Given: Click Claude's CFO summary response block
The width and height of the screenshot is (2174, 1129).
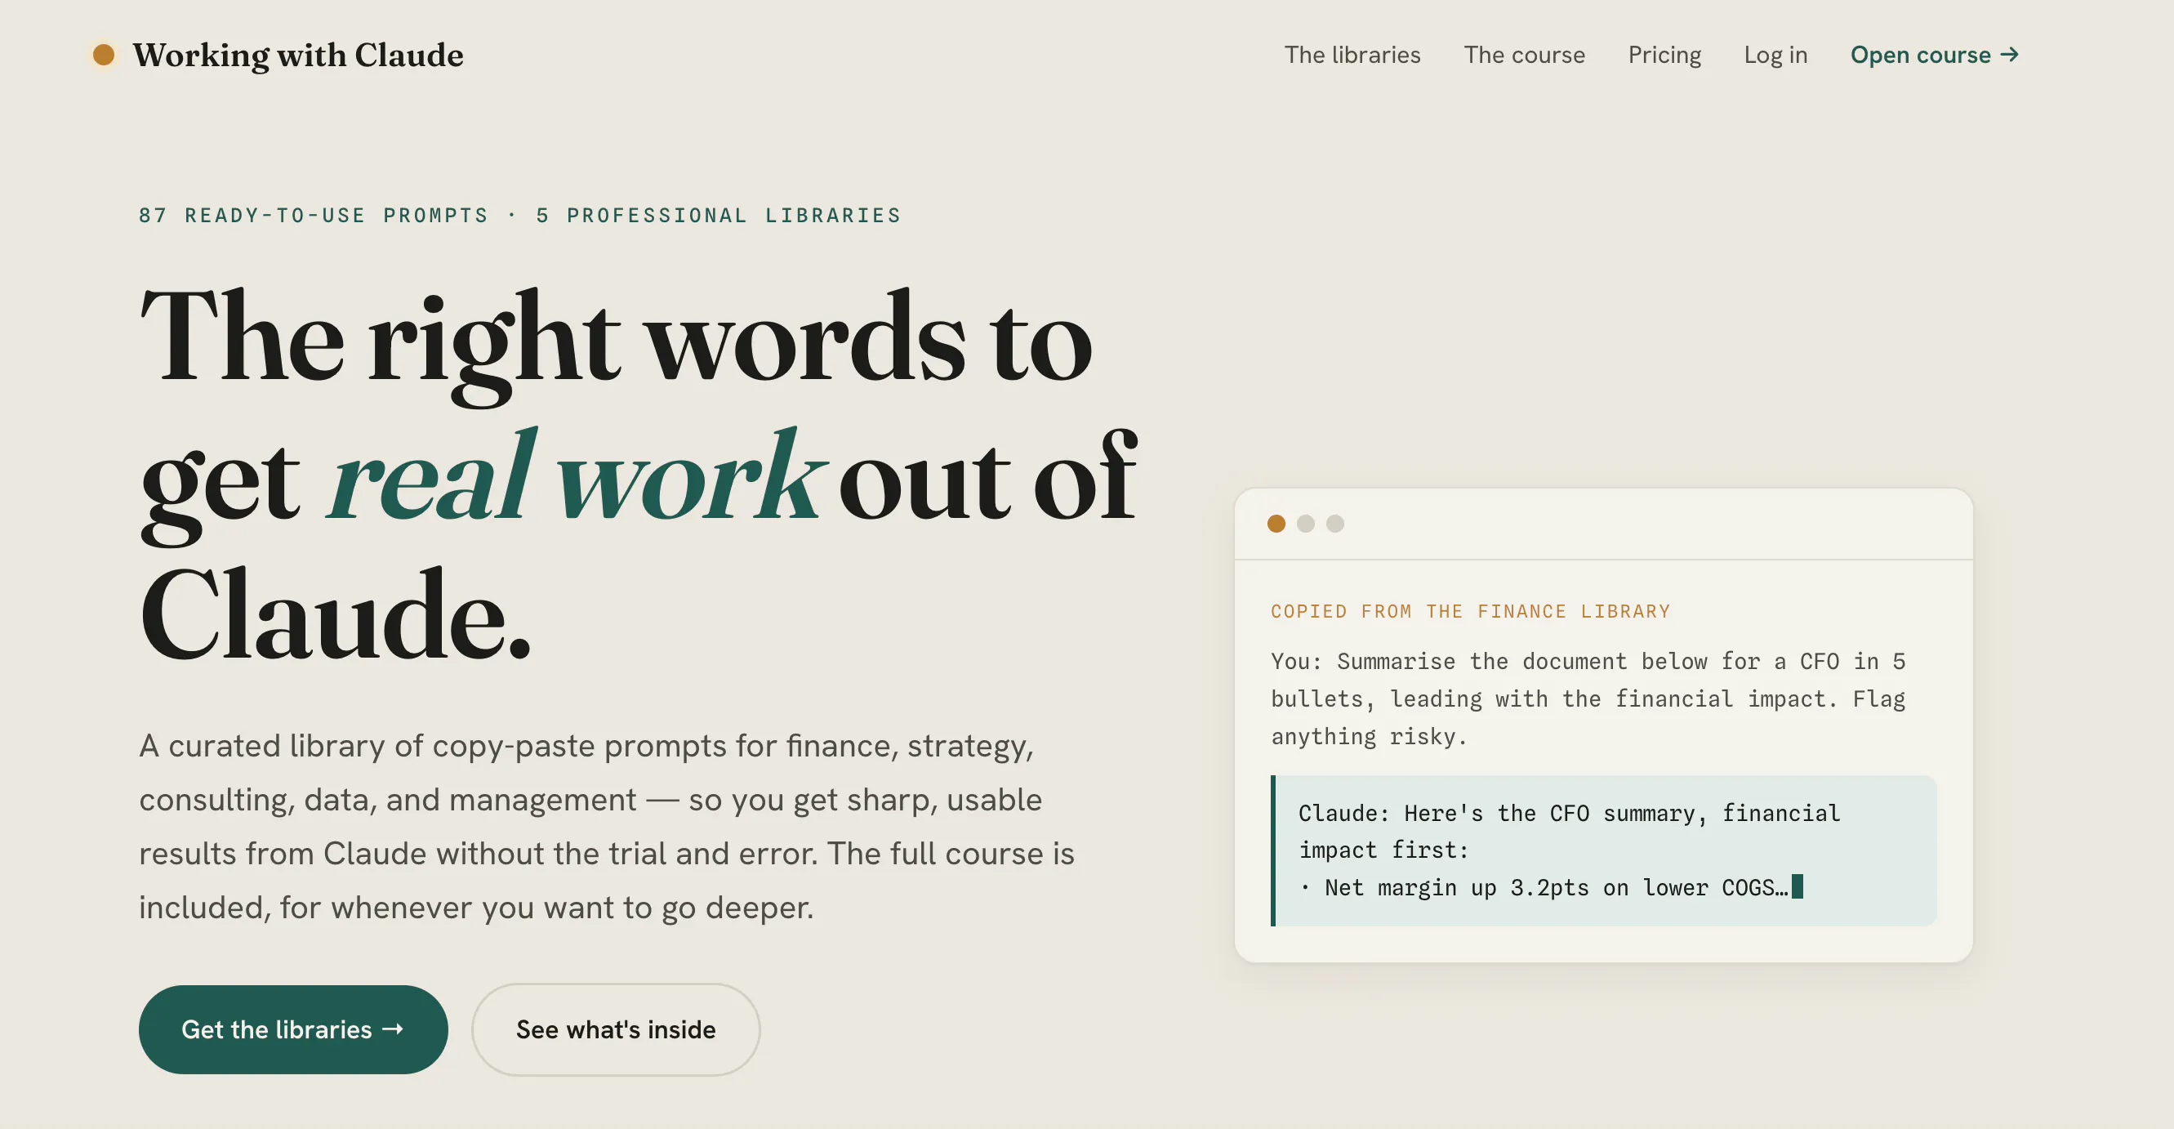Looking at the screenshot, I should tap(1603, 850).
